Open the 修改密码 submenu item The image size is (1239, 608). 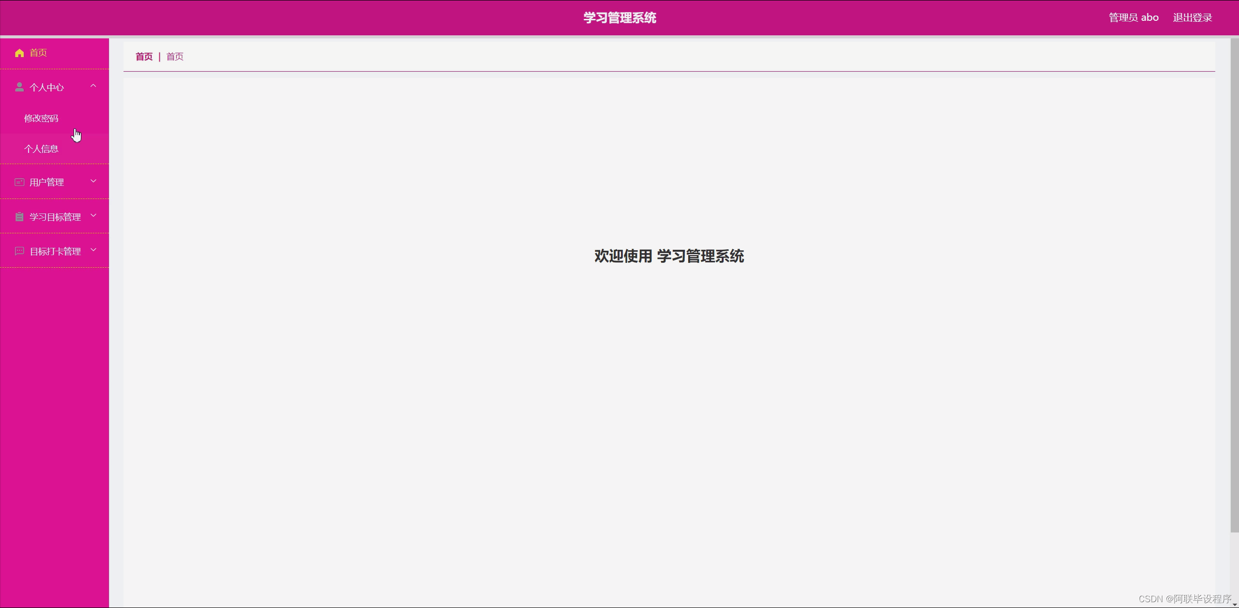tap(42, 118)
